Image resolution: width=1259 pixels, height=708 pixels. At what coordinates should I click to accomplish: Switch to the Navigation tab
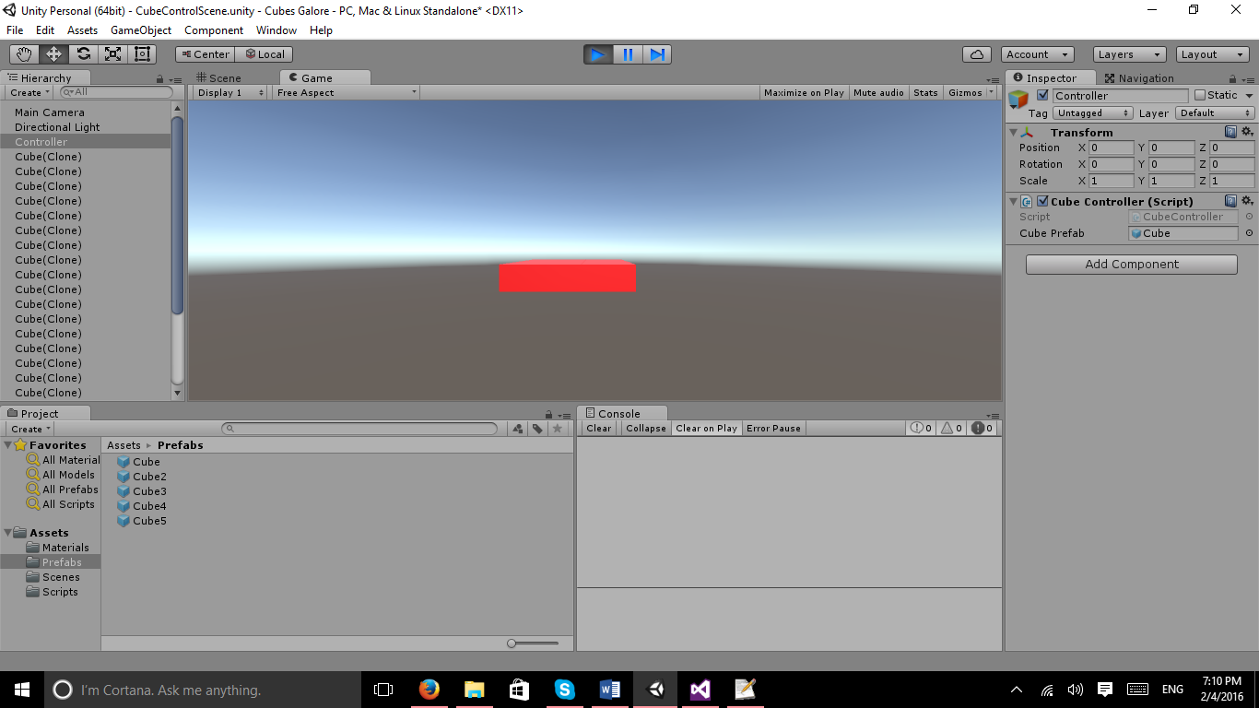(x=1139, y=78)
